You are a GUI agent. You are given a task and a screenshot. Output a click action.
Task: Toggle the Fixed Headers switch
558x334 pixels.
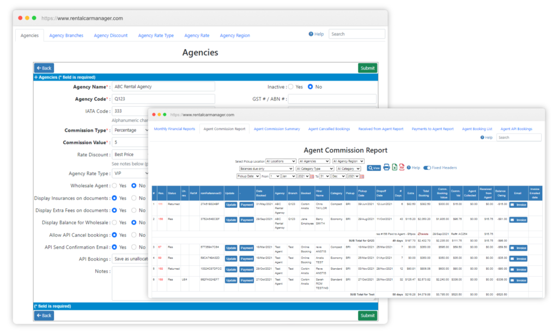(427, 168)
